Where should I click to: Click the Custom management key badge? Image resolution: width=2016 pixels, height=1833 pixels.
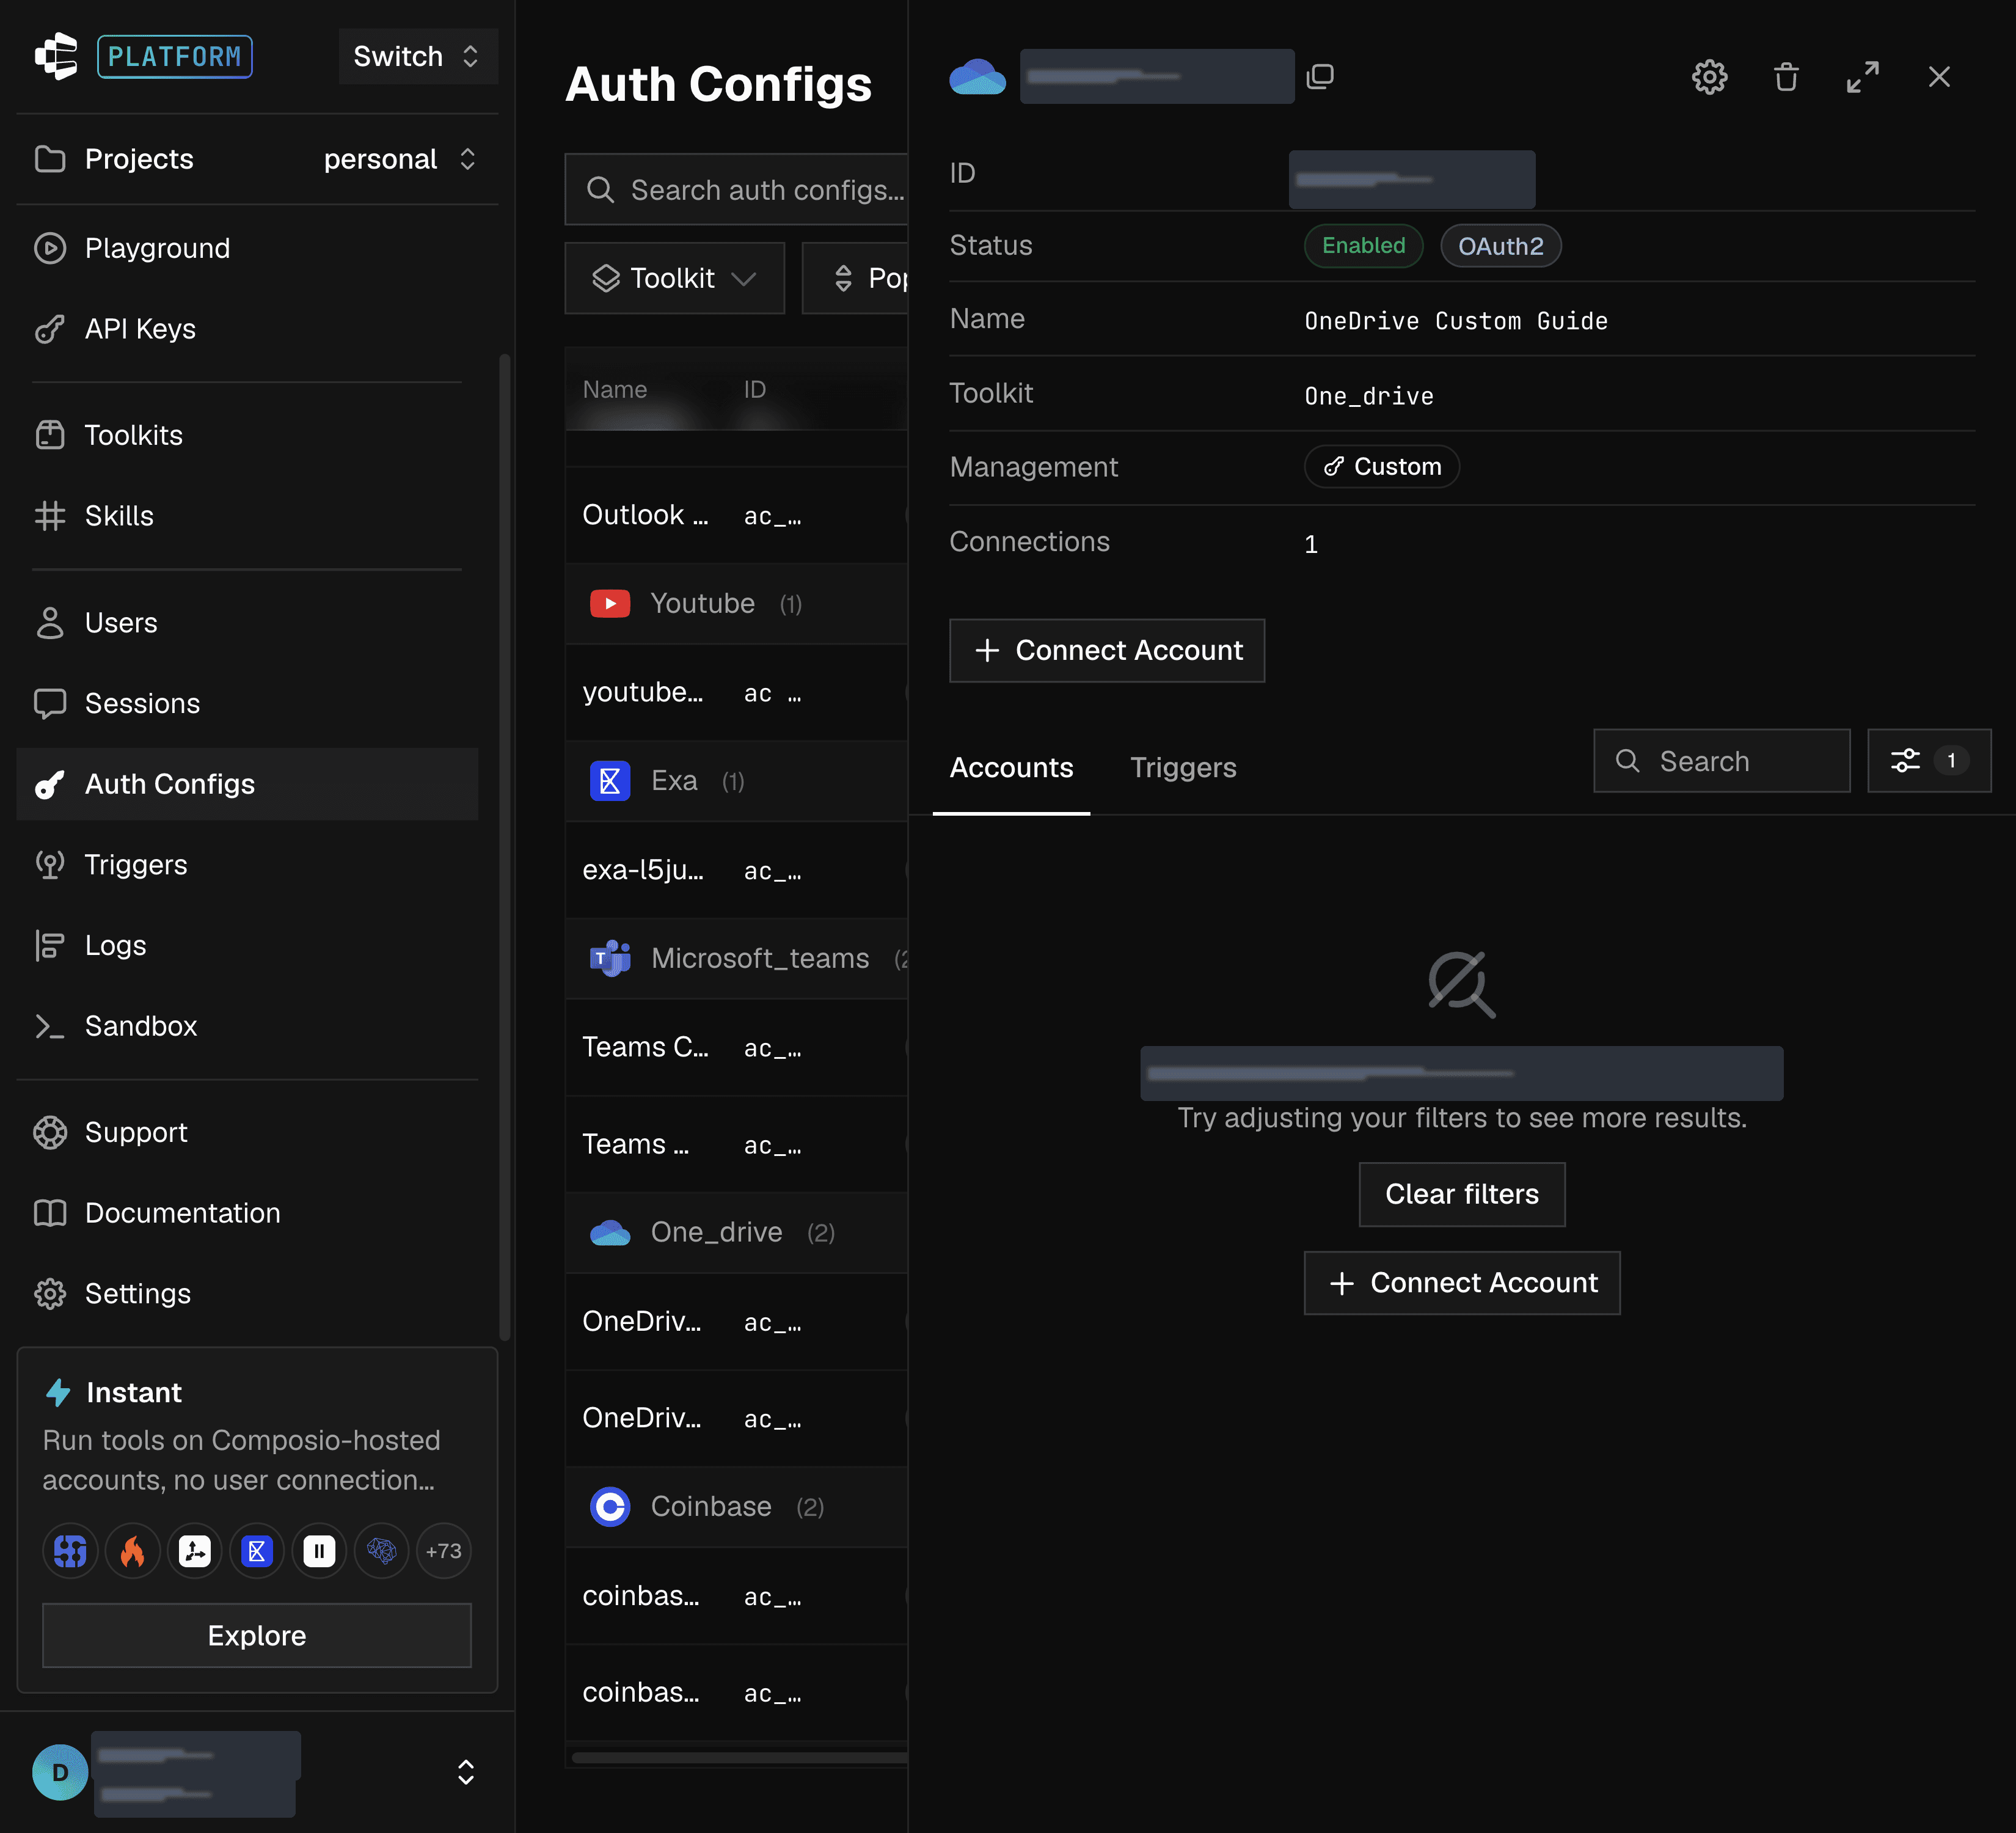click(x=1381, y=467)
